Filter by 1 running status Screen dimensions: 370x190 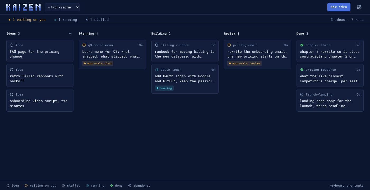pos(66,20)
